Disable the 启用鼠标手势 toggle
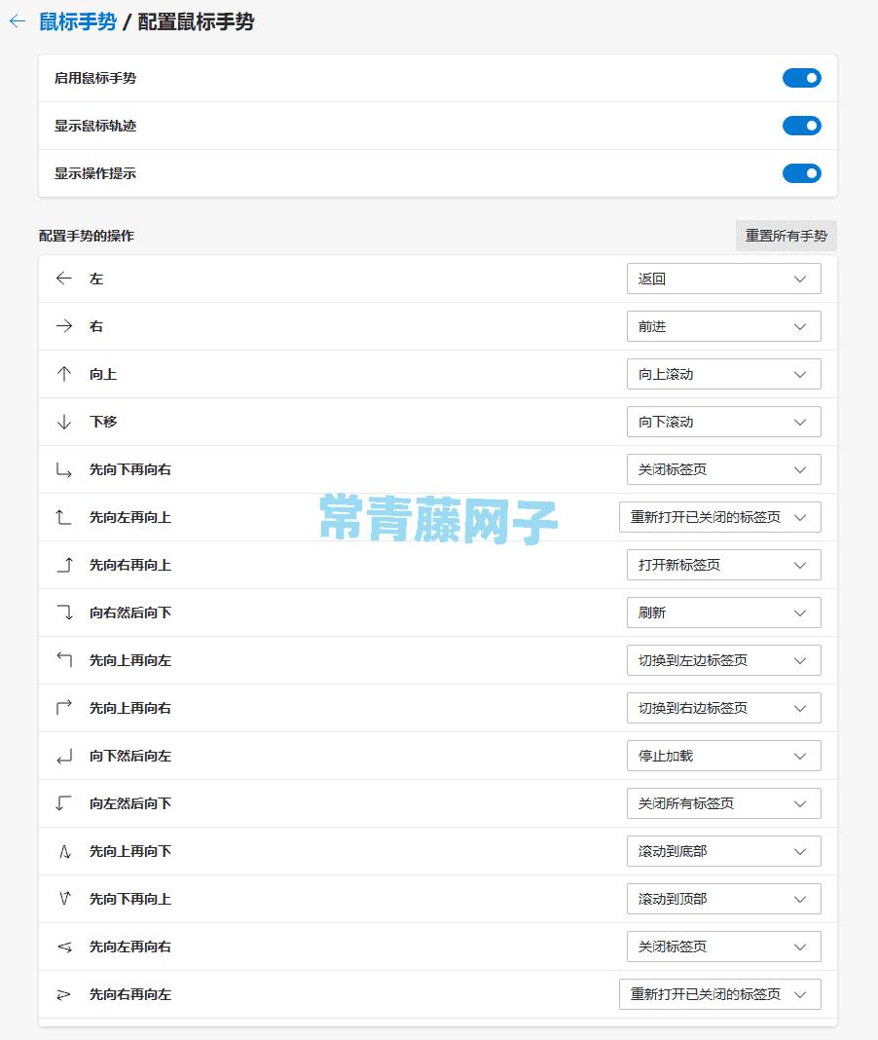Screen dimensions: 878x1040 [801, 78]
